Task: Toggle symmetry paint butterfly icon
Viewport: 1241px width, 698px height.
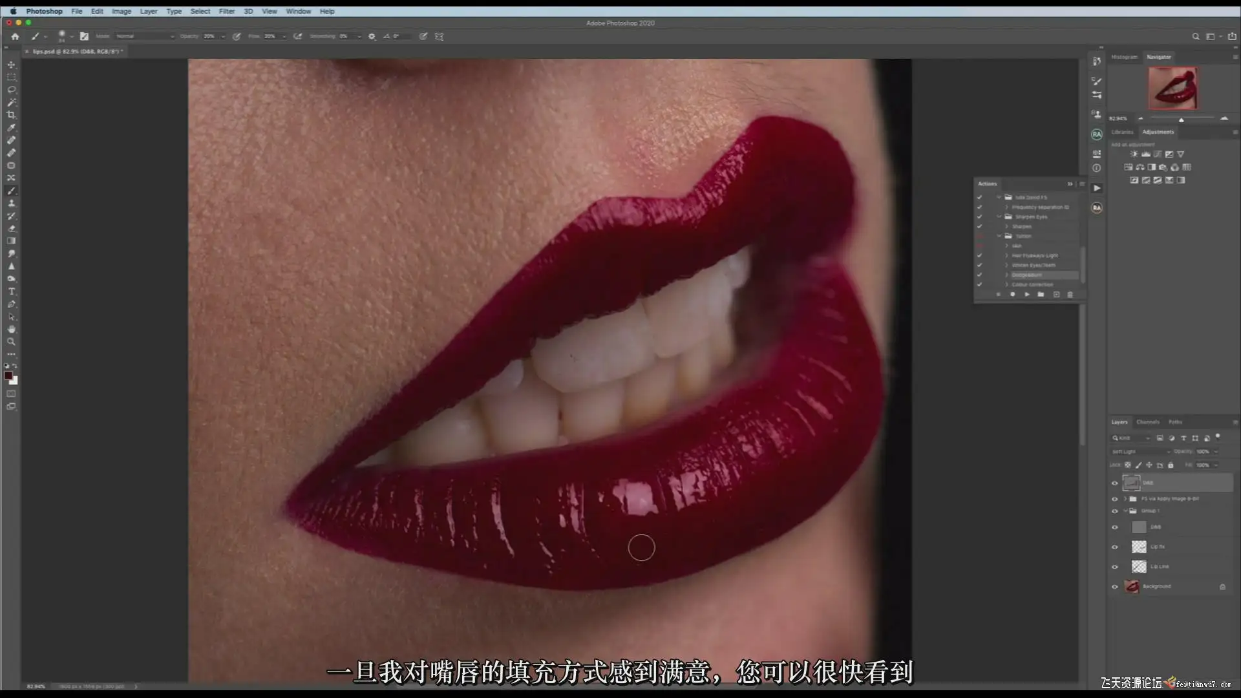Action: [440, 37]
